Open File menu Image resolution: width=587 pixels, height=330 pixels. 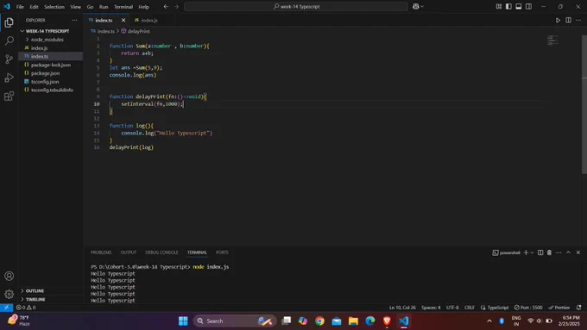coord(20,7)
